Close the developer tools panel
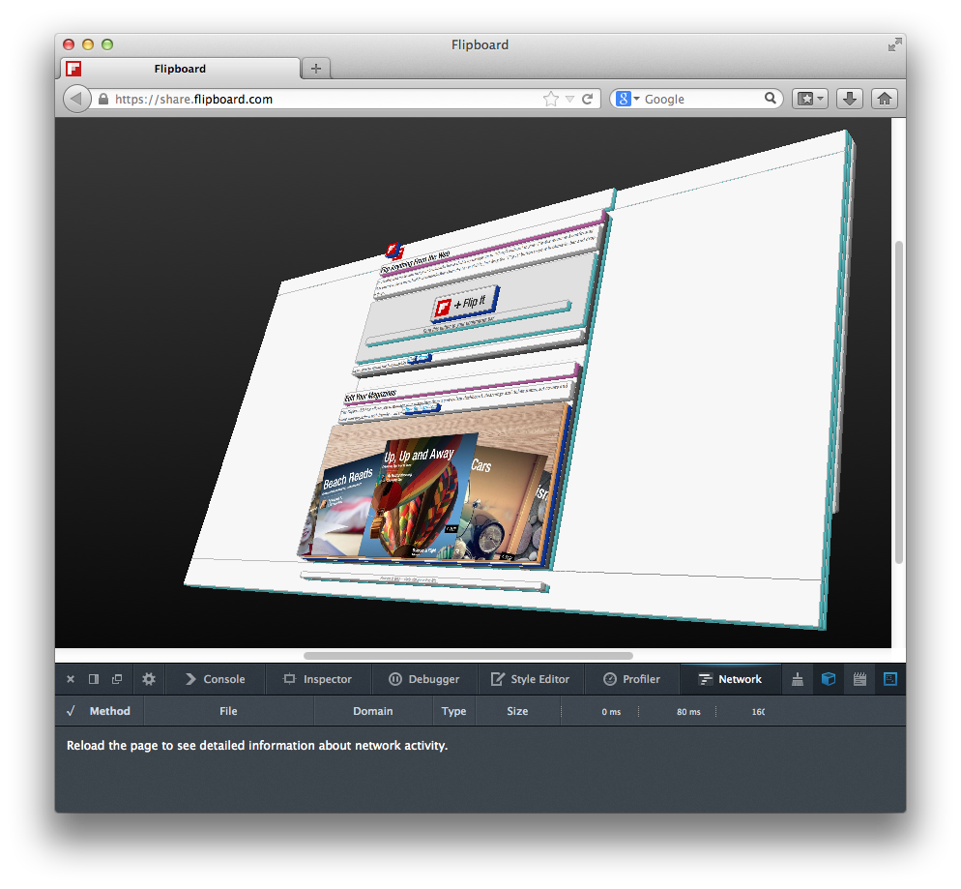961x889 pixels. click(x=71, y=679)
